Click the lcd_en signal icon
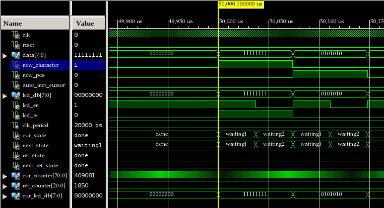This screenshot has width=384, height=208. point(15,106)
